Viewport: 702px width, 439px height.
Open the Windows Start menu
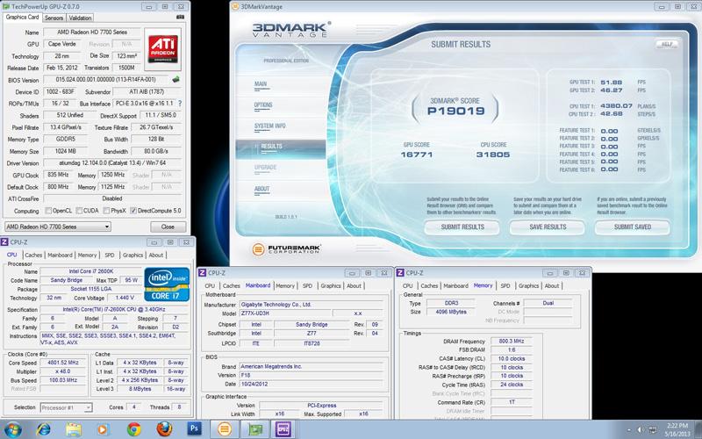[13, 429]
